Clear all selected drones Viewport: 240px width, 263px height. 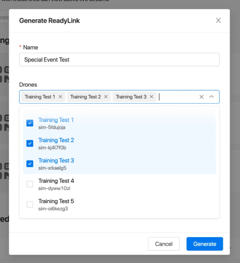201,97
